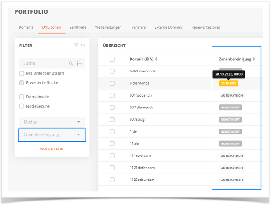Screen dimensions: 273x206
Task: Click AUTOMATISCH badge for 1122cdew.com
Action: pos(232,180)
